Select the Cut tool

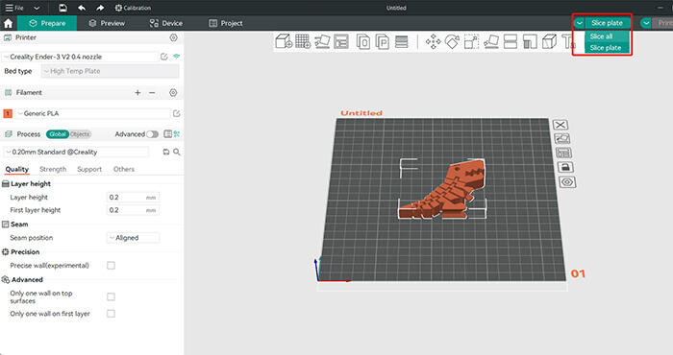point(511,41)
